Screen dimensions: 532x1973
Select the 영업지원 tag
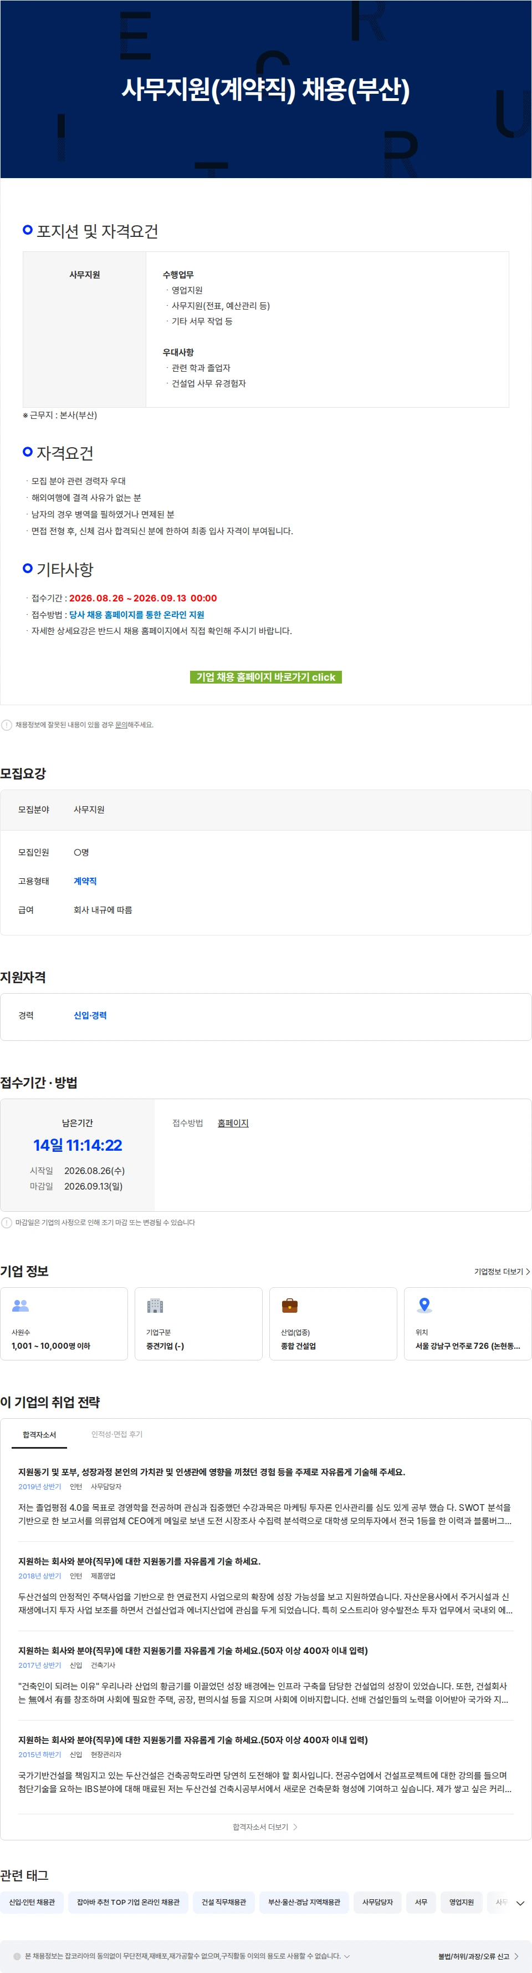coord(462,1902)
